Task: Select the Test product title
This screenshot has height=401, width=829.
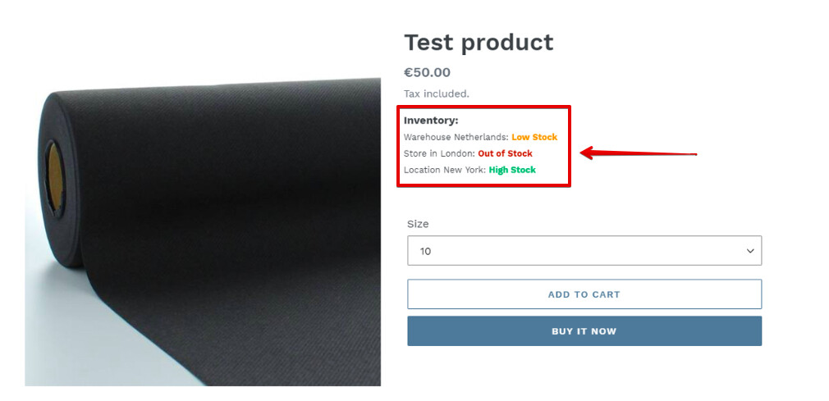Action: (x=479, y=42)
